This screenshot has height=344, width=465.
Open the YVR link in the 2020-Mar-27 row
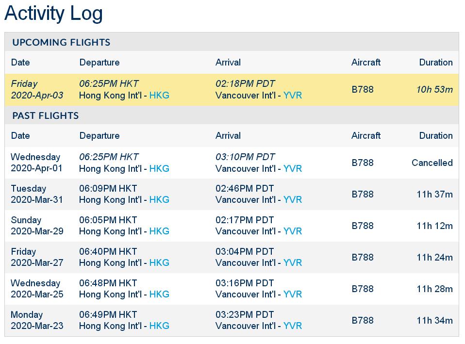pos(292,263)
